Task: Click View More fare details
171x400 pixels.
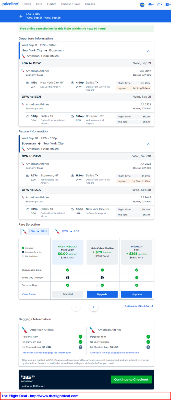Action: click(29, 294)
